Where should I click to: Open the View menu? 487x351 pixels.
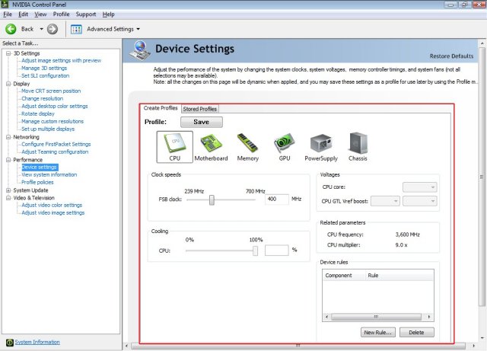click(x=40, y=14)
